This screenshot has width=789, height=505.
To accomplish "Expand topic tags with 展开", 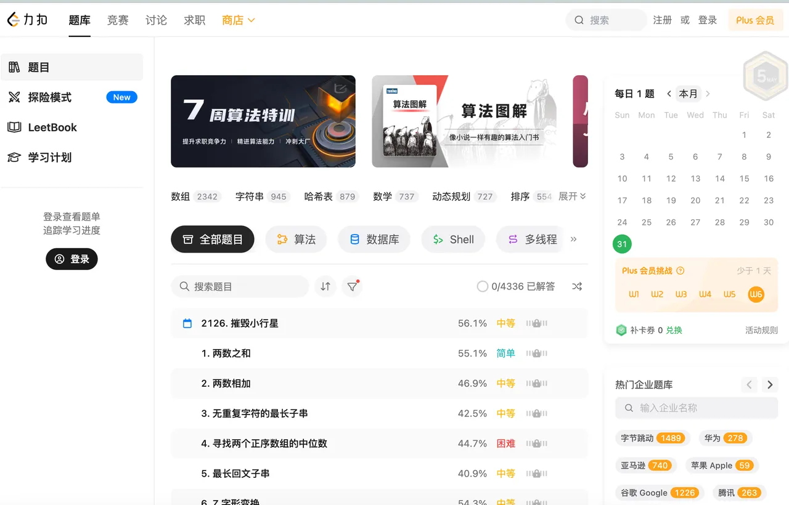I will click(x=572, y=196).
